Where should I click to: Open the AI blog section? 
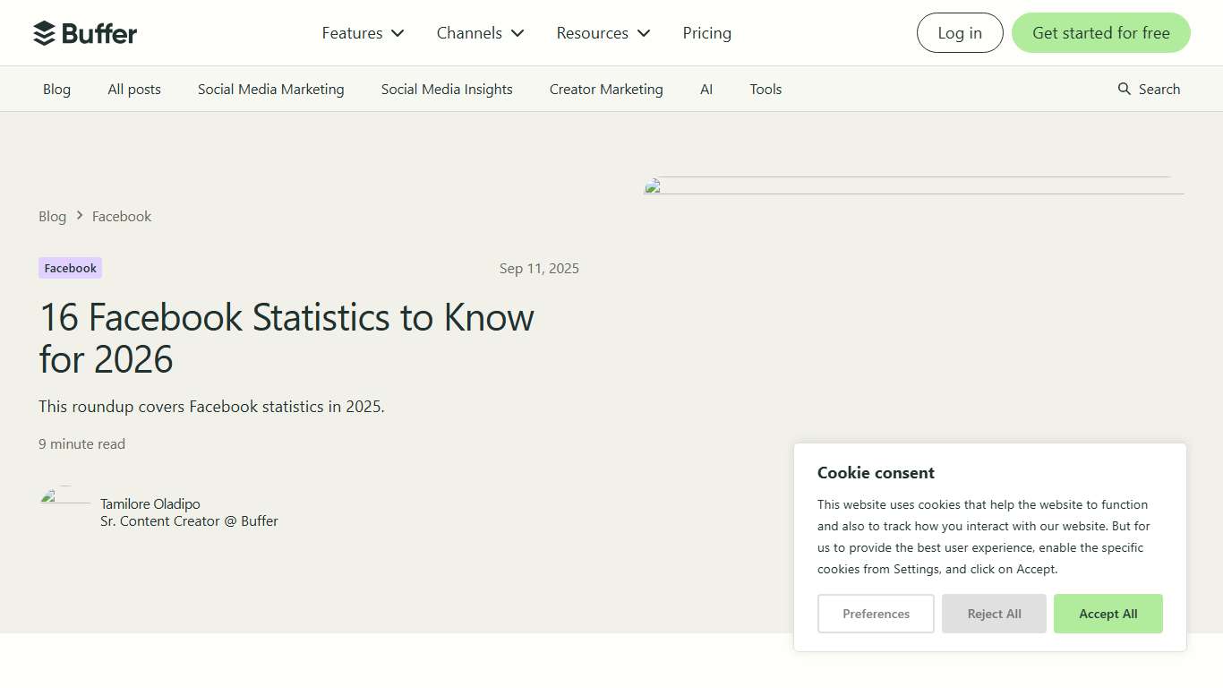tap(706, 89)
